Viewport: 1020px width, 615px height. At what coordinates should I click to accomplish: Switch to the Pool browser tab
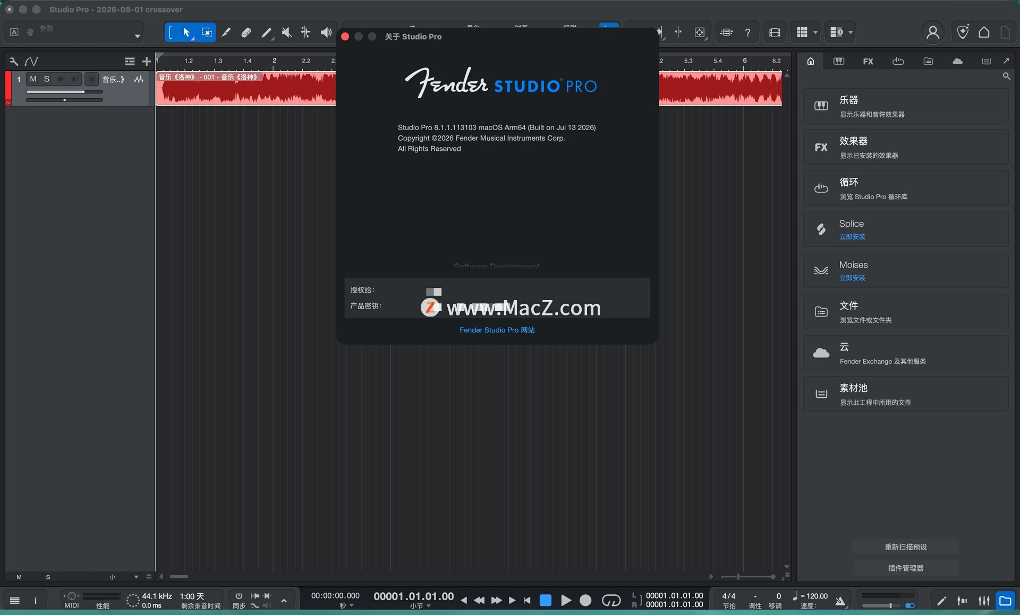pyautogui.click(x=986, y=61)
